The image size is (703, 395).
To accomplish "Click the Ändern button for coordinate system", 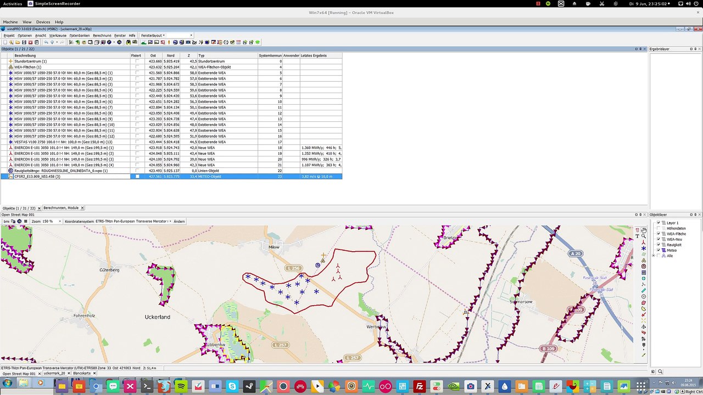I will [179, 221].
